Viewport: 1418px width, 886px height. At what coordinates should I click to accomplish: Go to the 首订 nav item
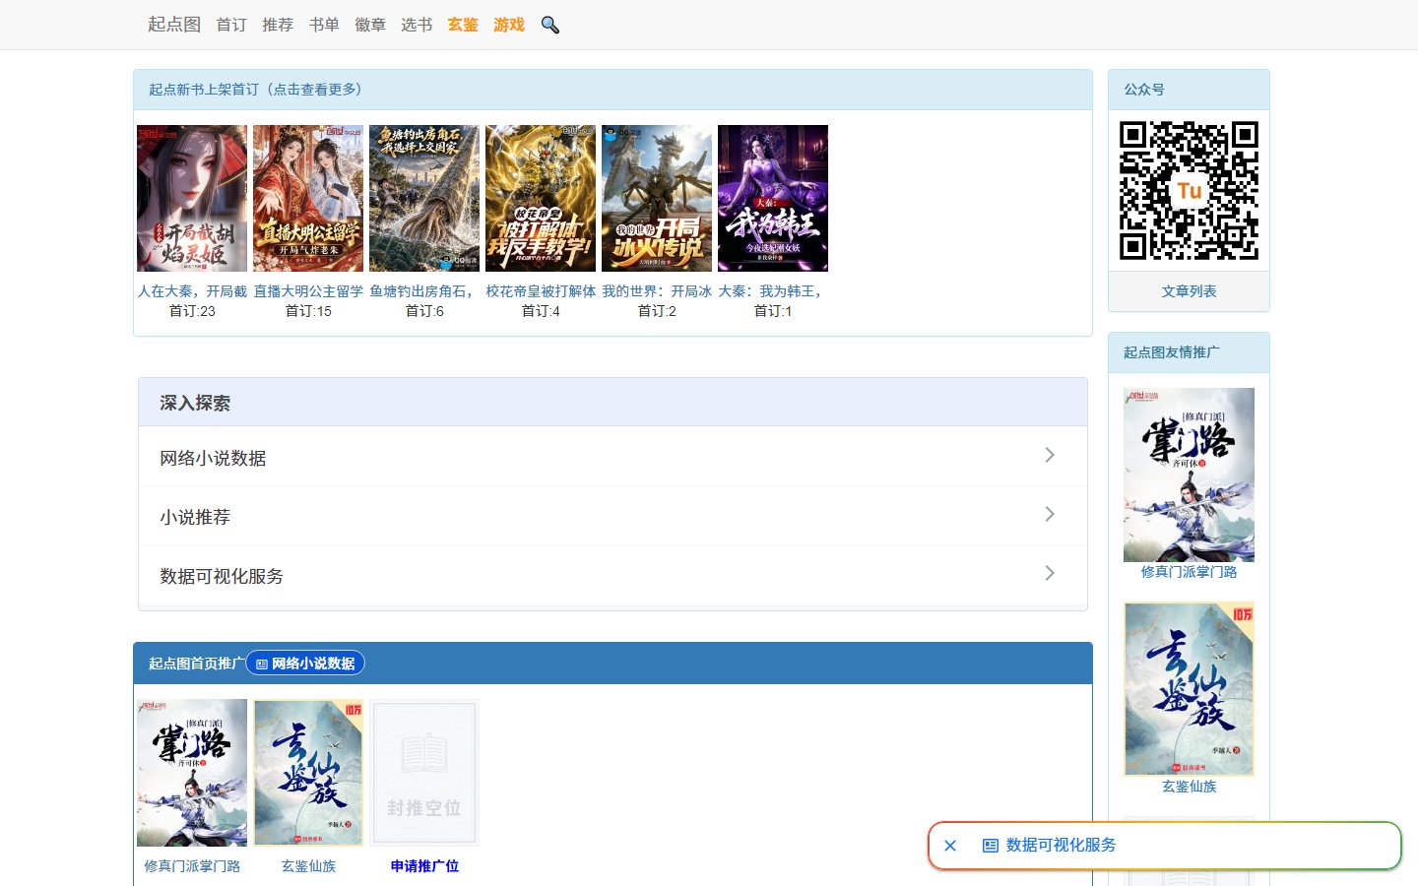(231, 25)
